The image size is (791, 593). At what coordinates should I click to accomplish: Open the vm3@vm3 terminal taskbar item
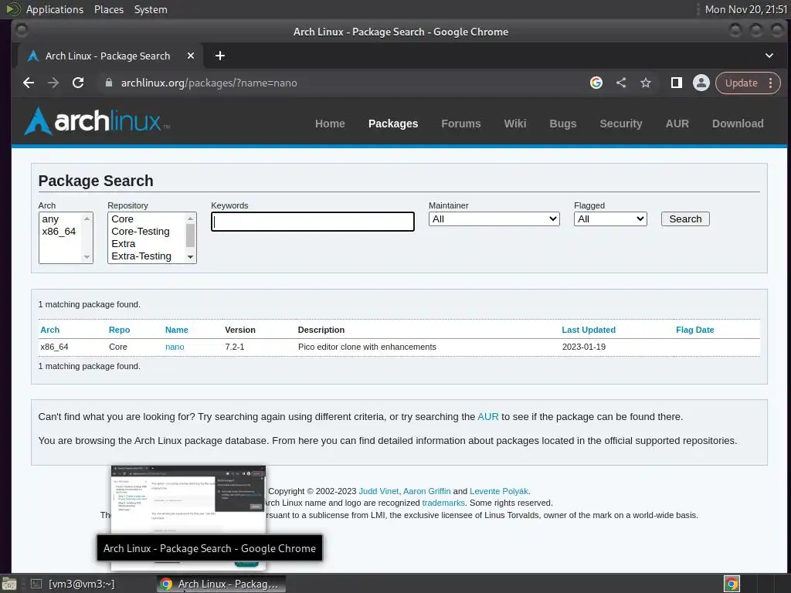click(x=73, y=584)
